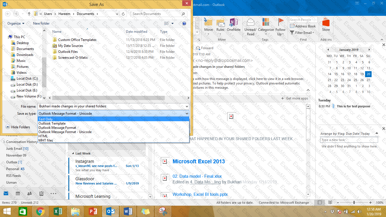386x217 pixels.
Task: Open the Address Book in Find group
Action: [303, 26]
